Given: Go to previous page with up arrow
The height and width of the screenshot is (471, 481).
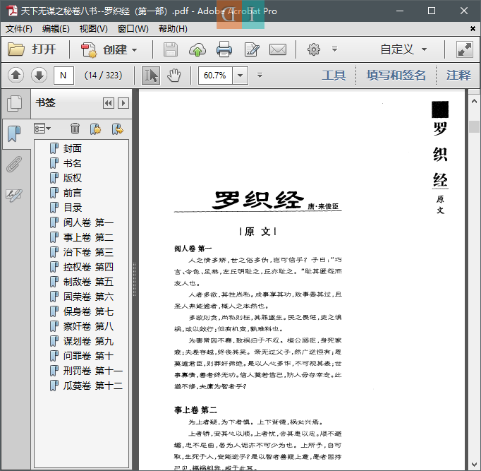Looking at the screenshot, I should tap(16, 76).
